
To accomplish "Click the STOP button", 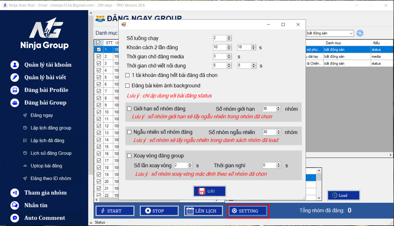I will pyautogui.click(x=159, y=211).
